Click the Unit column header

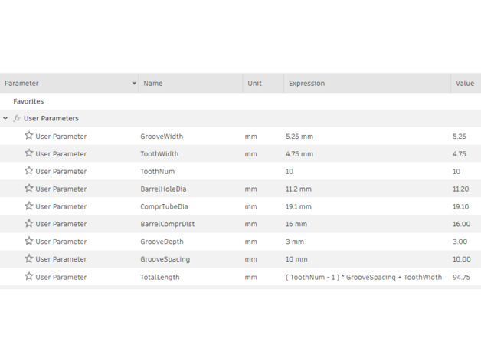point(263,84)
